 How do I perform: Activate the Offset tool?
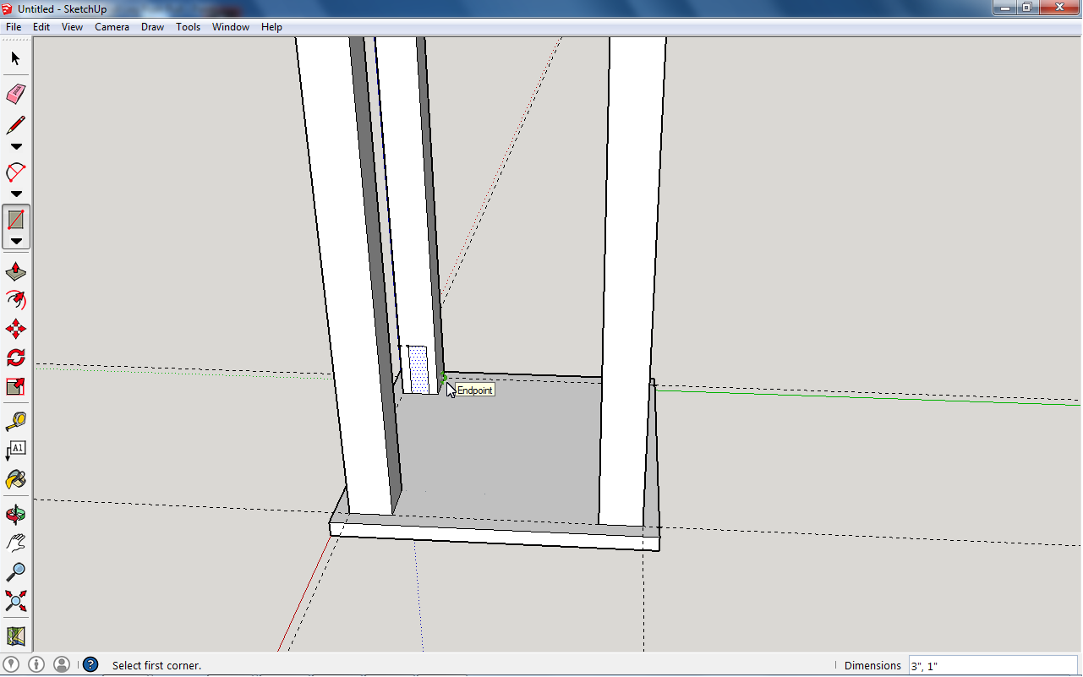[16, 300]
